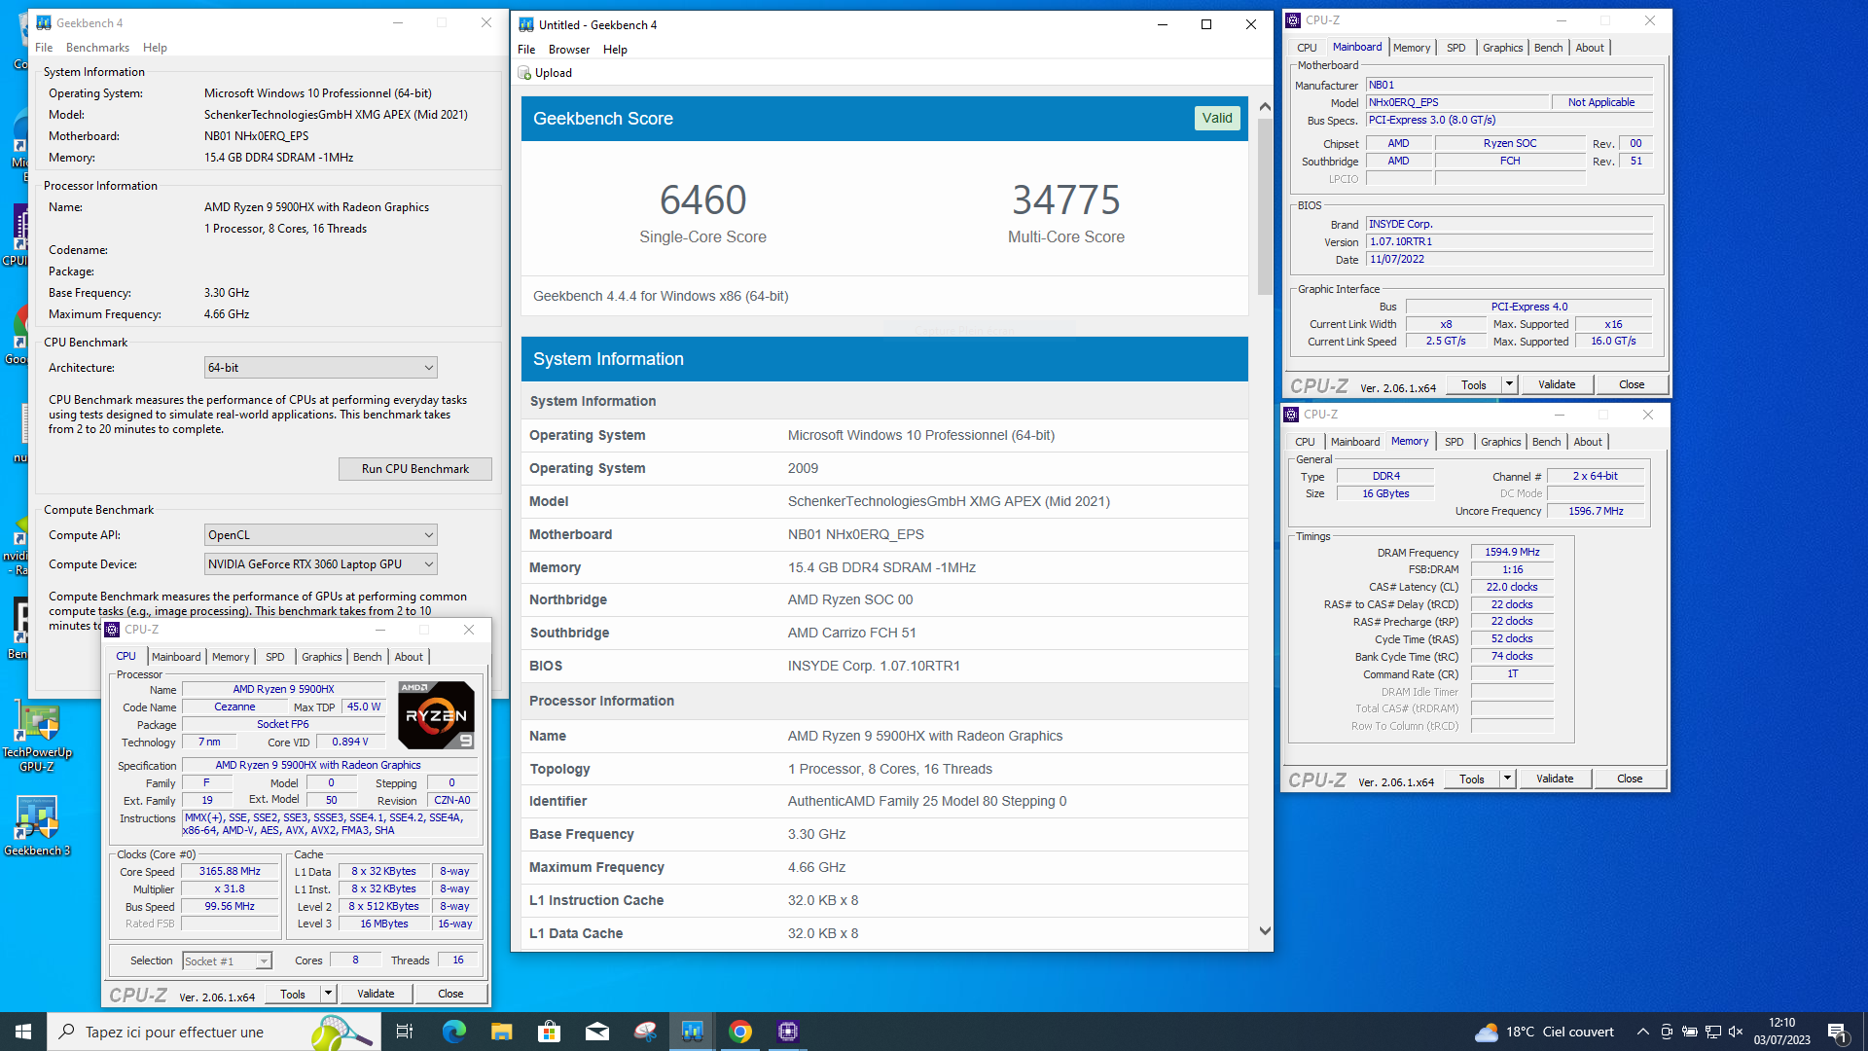Click the CAS# Latency value 22.0 clocks
This screenshot has height=1051, width=1868.
pyautogui.click(x=1512, y=587)
